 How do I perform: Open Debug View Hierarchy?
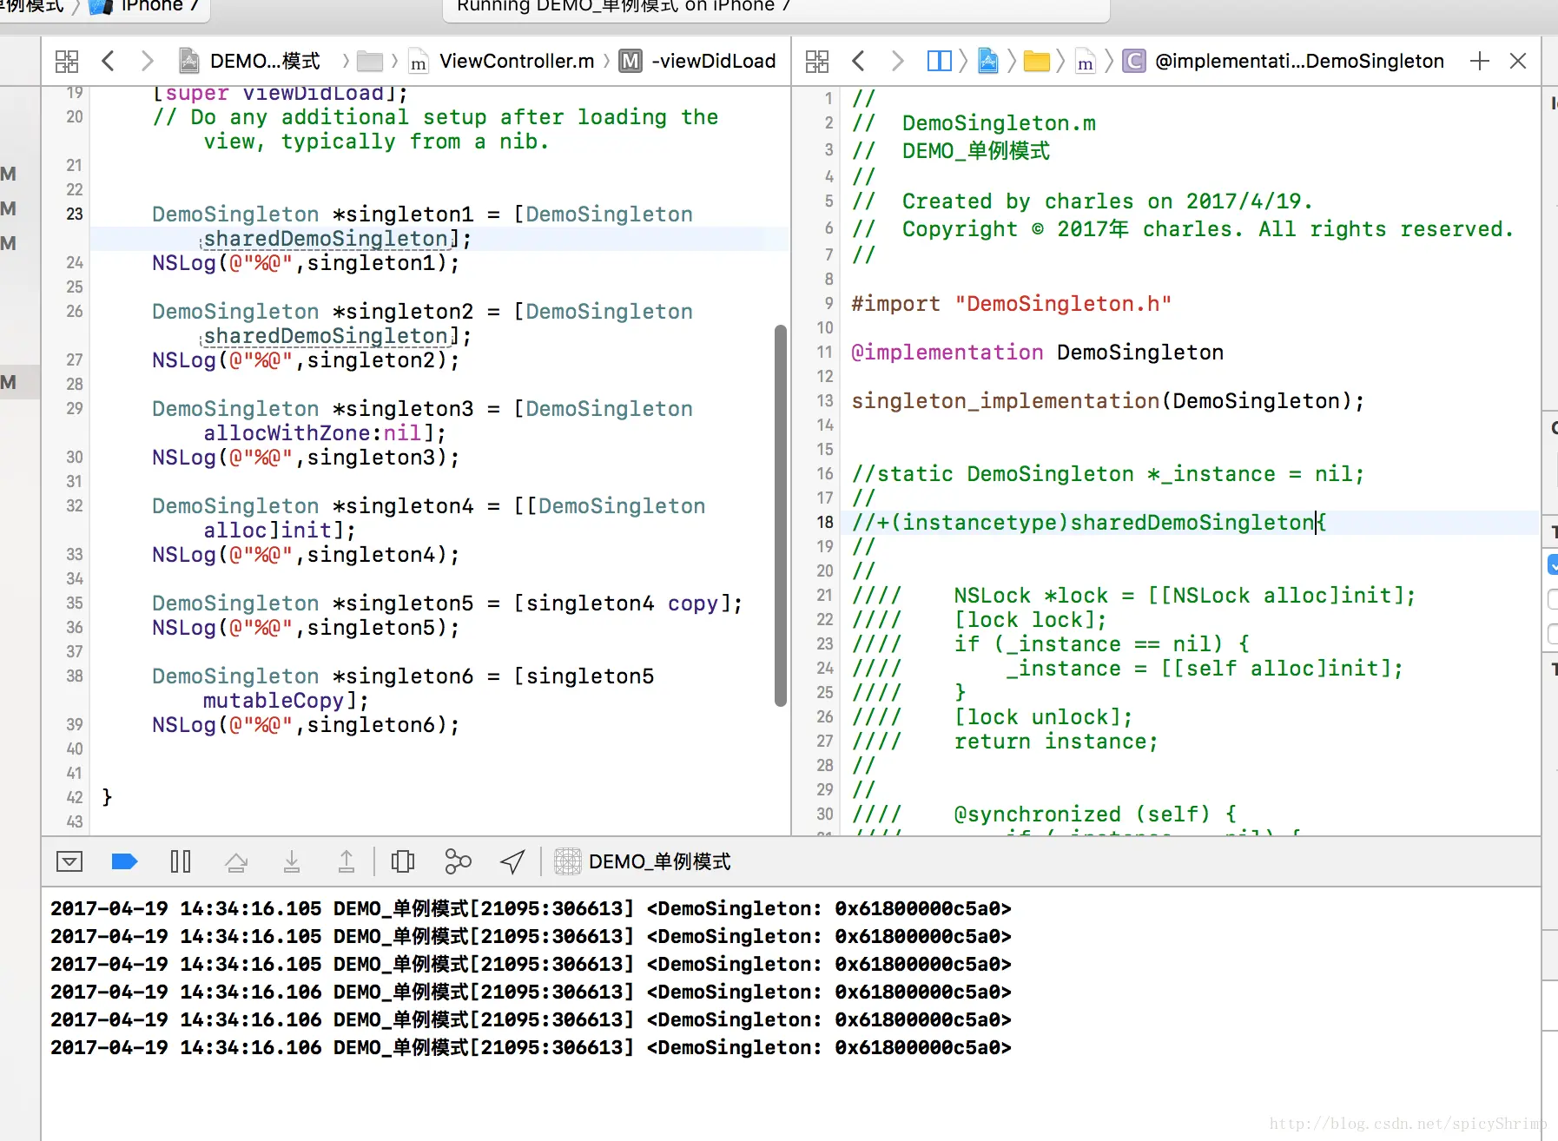[x=403, y=861]
